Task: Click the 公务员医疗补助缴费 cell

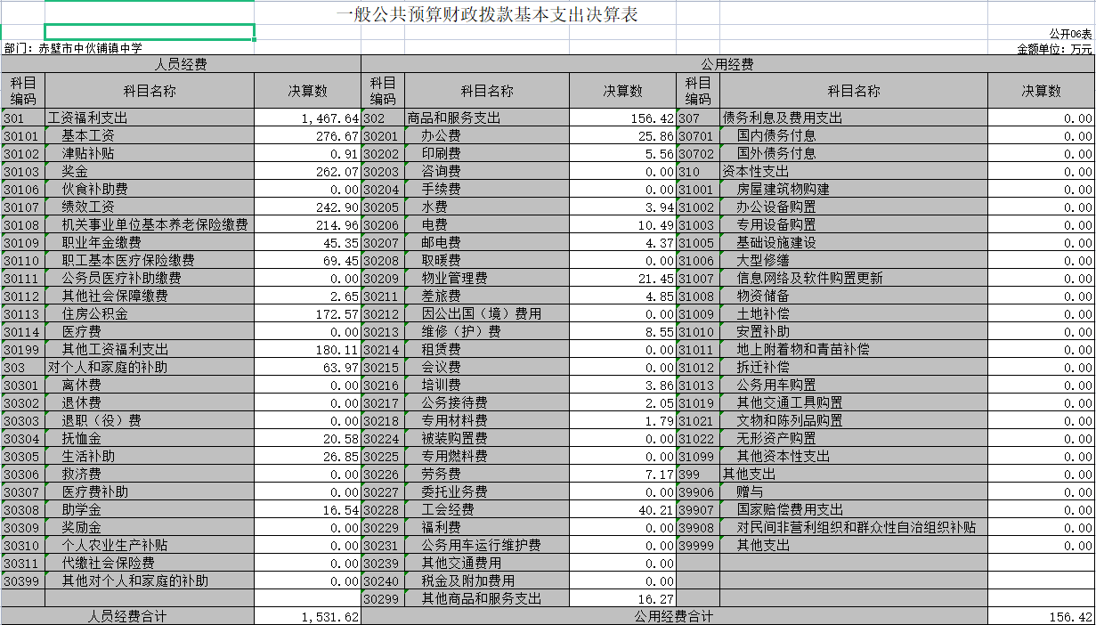Action: pos(150,278)
